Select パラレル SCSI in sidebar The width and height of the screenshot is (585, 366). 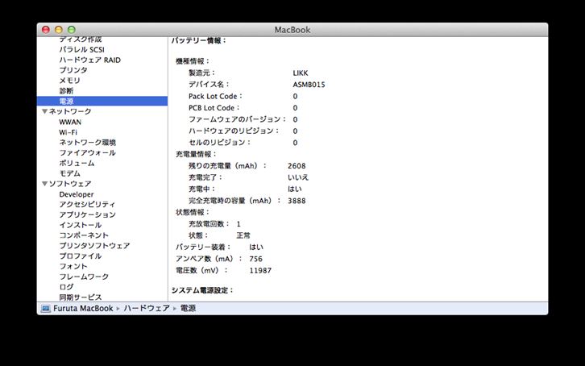pos(81,50)
